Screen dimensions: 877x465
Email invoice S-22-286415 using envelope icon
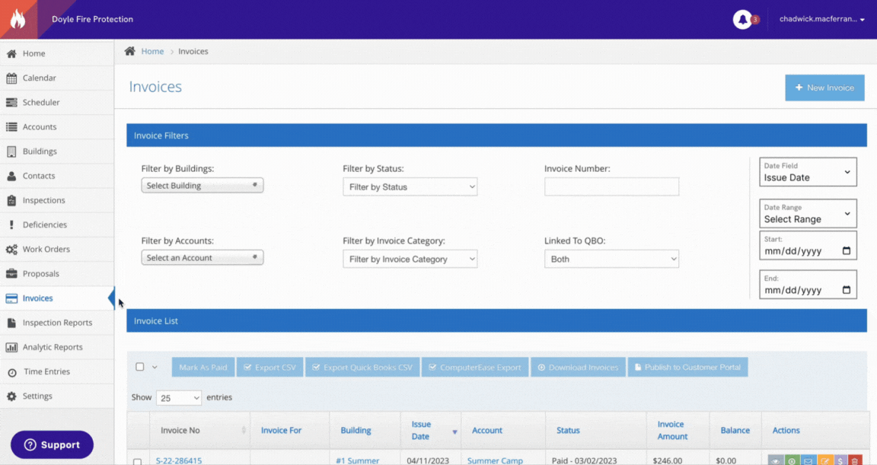click(808, 460)
